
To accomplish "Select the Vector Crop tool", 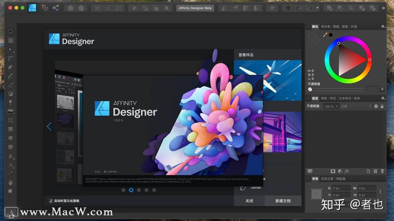I will point(11,120).
